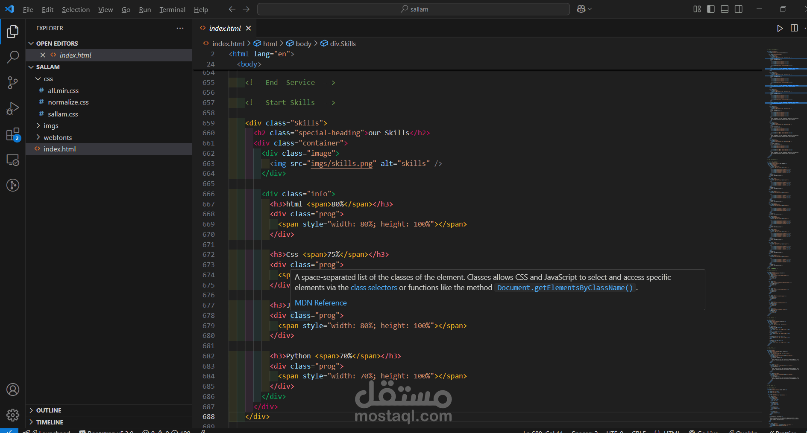
Task: Open Explorer's more actions ellipsis
Action: (x=180, y=28)
